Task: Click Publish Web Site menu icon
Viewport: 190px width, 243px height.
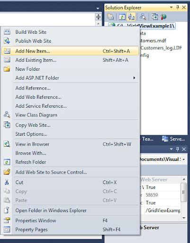Action: click(7, 41)
